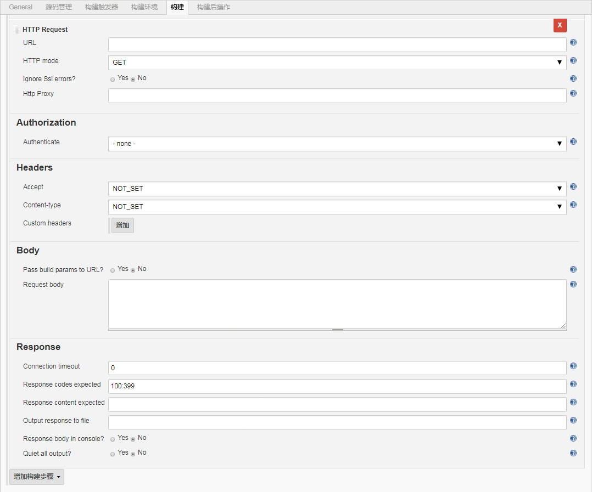Choose No for Response body in console
This screenshot has width=592, height=492.
(133, 439)
